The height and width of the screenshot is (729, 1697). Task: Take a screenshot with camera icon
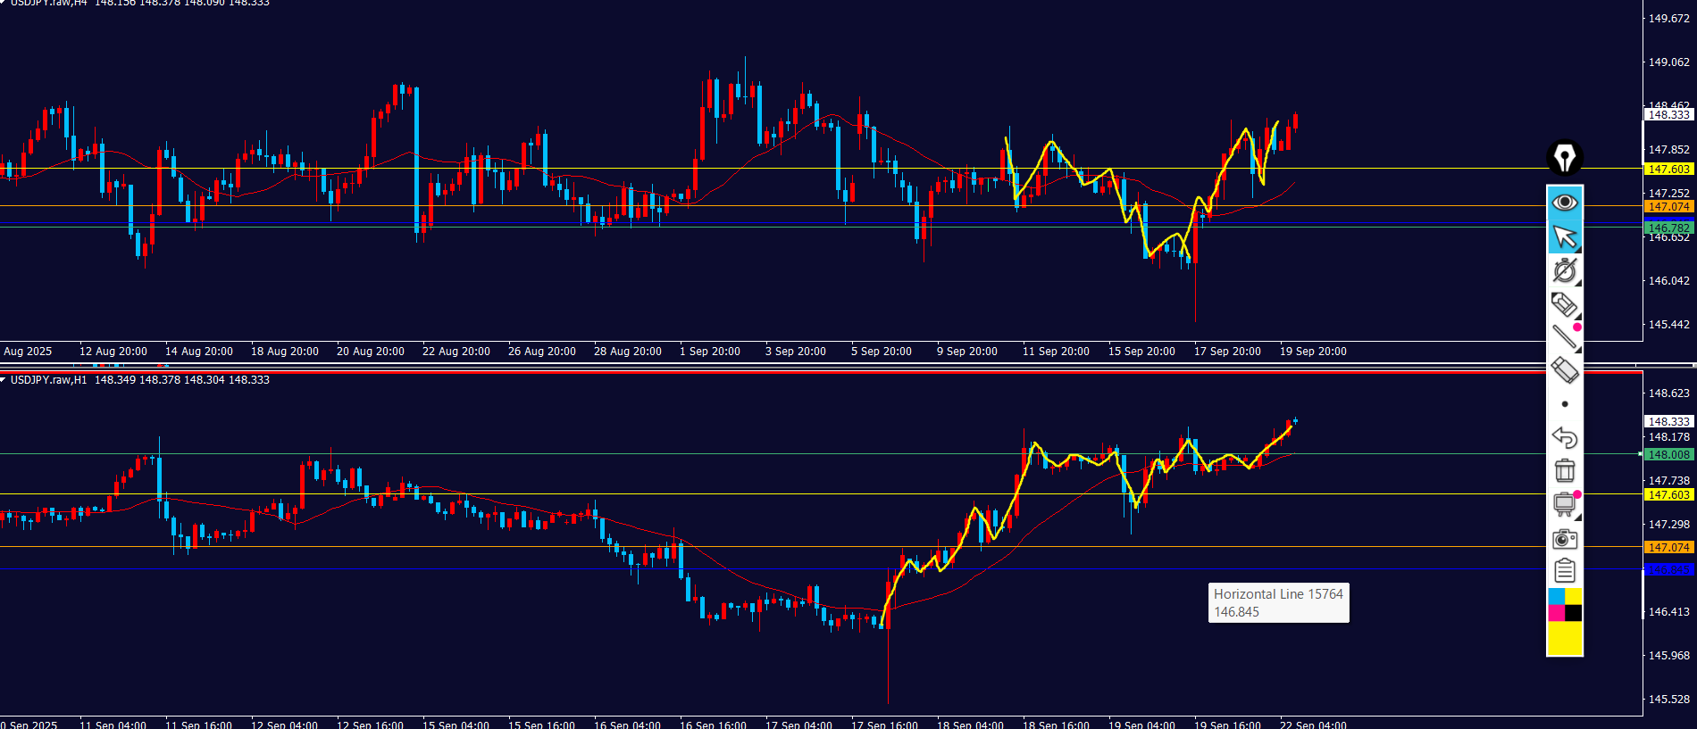[x=1564, y=538]
